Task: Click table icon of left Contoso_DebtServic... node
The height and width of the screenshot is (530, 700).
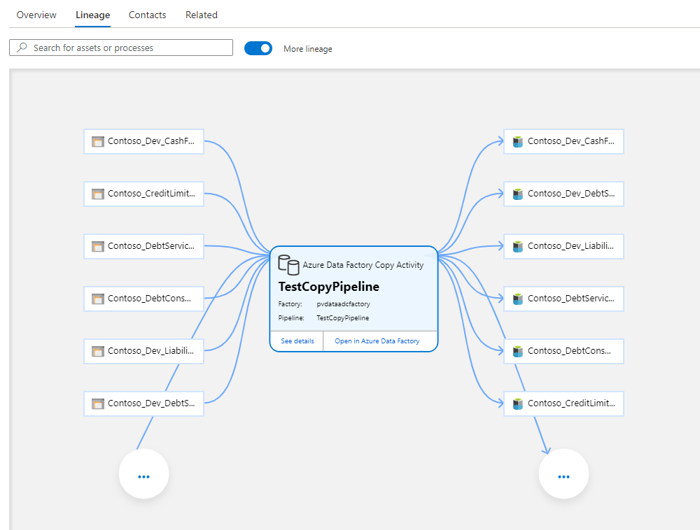Action: pos(98,247)
